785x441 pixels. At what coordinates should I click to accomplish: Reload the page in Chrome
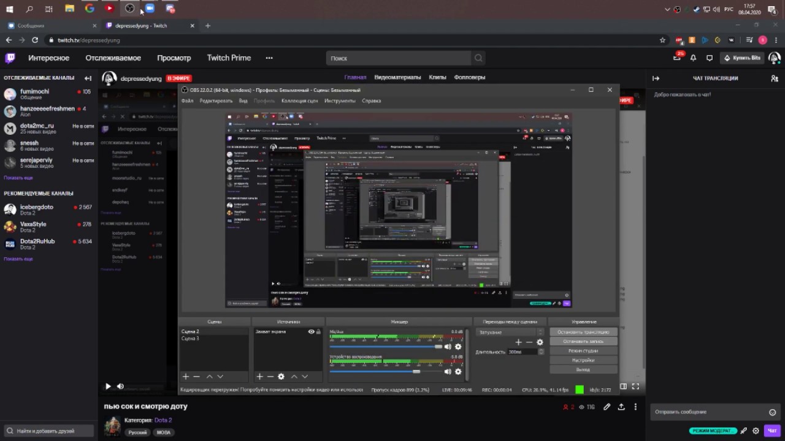[35, 40]
